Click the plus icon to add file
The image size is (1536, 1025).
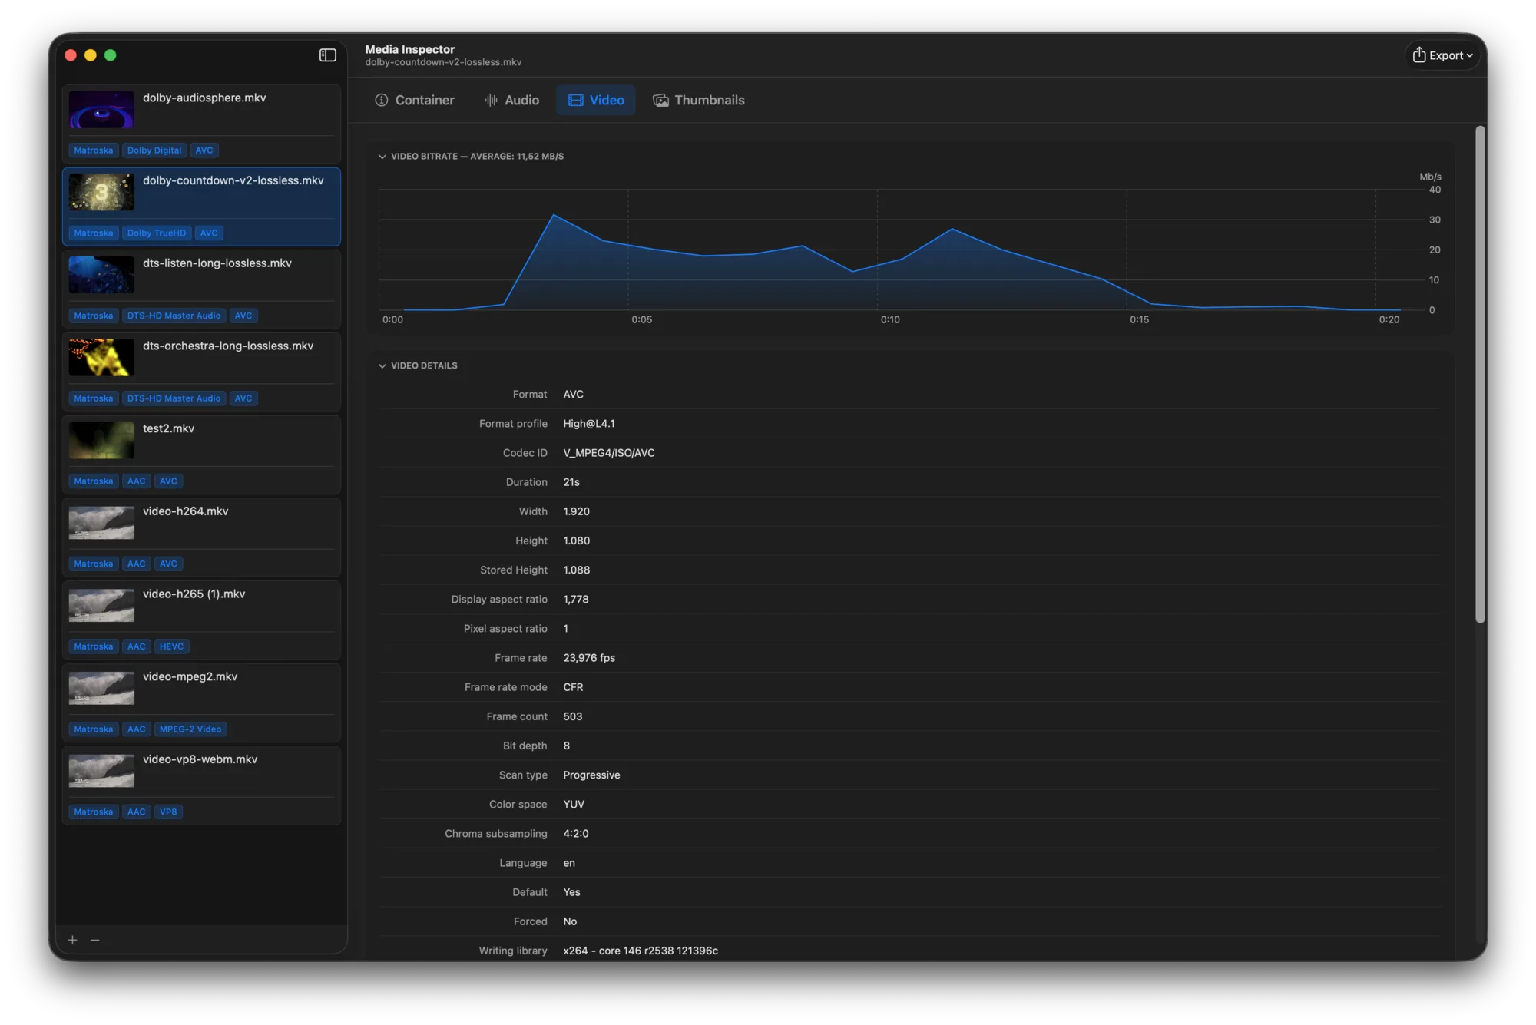click(73, 940)
